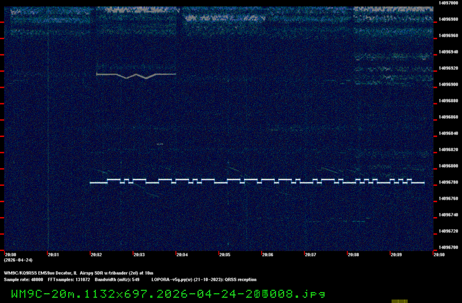462x303 pixels.
Task: Click the 20:05 time marker
Action: pyautogui.click(x=225, y=255)
